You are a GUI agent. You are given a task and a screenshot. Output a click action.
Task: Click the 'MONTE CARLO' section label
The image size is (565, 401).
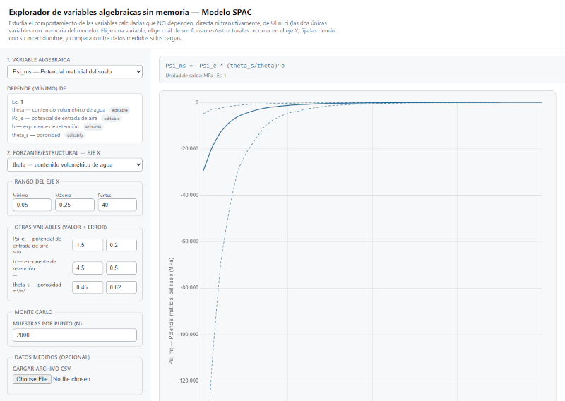click(x=33, y=312)
